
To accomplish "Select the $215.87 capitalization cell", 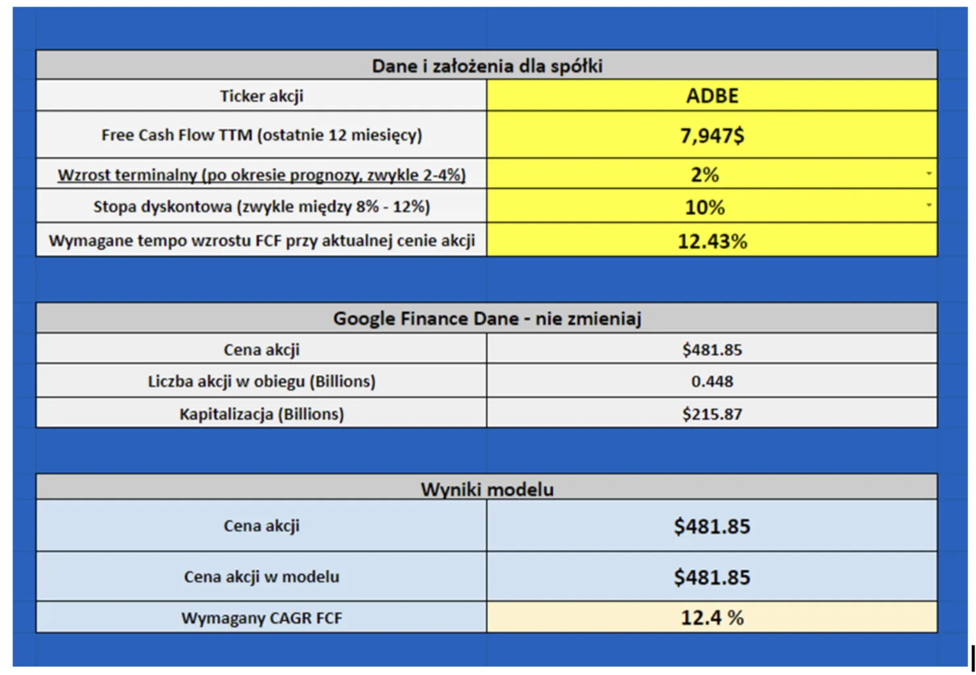I will tap(712, 414).
